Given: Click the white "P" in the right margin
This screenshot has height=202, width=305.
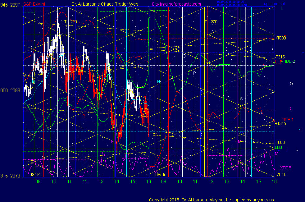Looking at the screenshot, I should [x=294, y=64].
